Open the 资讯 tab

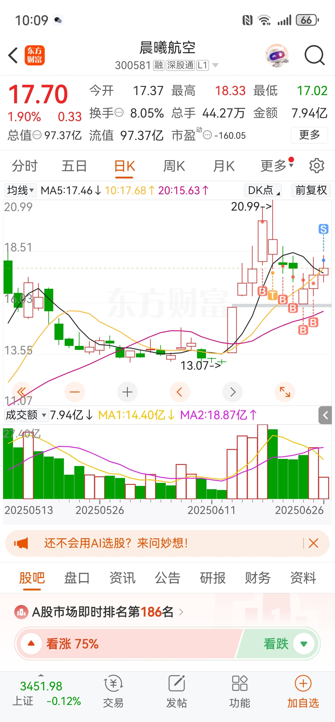pyautogui.click(x=122, y=578)
